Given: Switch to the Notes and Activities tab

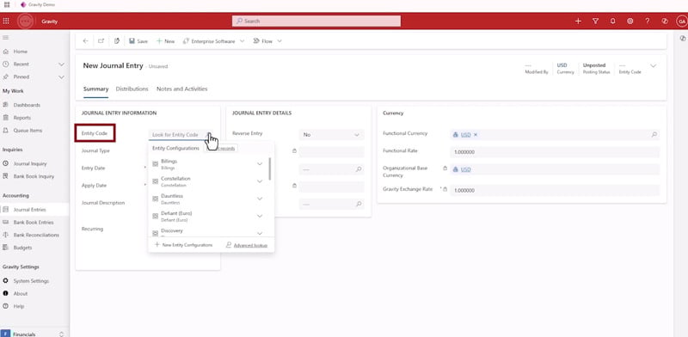Looking at the screenshot, I should pyautogui.click(x=182, y=89).
